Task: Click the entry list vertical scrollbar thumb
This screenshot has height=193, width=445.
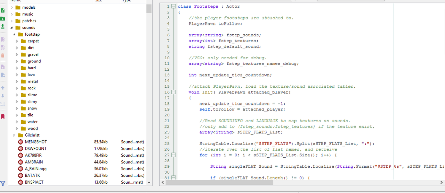Action: (149, 9)
